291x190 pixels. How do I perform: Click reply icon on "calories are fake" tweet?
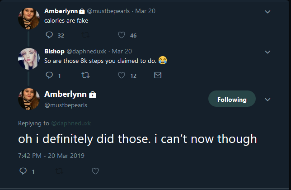coord(49,35)
